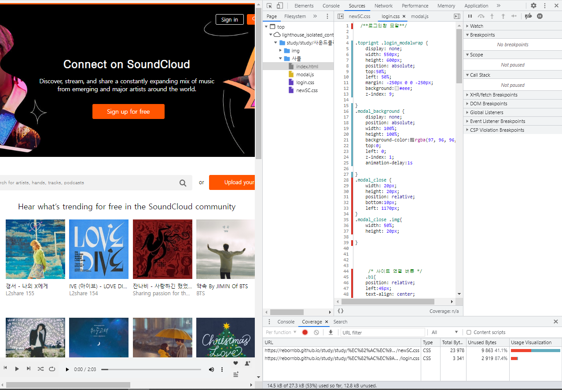This screenshot has height=390, width=562.
Task: Enable the Content scripts checkbox
Action: point(469,332)
